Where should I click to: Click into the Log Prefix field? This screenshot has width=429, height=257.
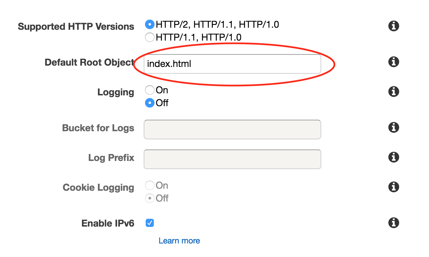tap(232, 159)
